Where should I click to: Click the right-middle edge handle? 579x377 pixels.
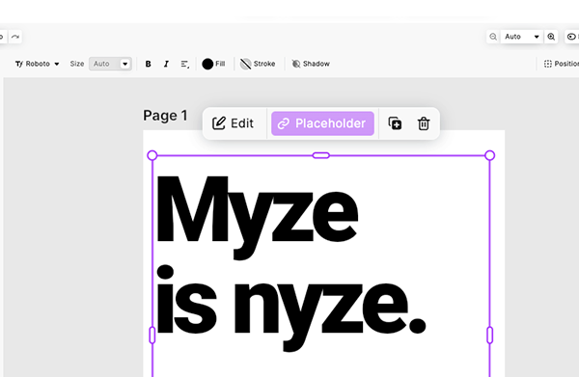(489, 335)
